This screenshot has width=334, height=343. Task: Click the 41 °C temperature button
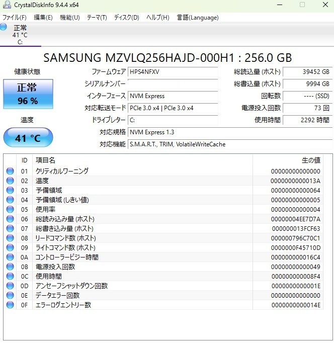click(x=28, y=138)
